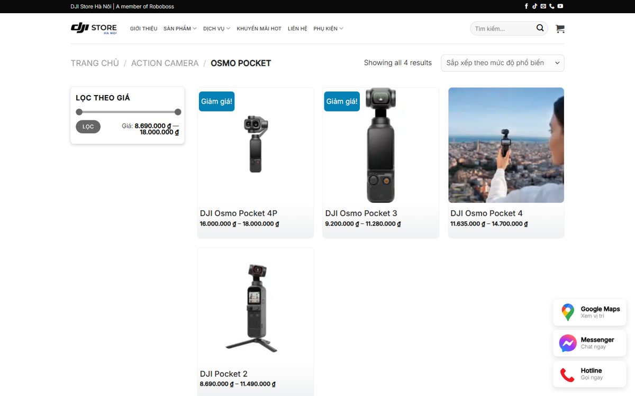
Task: Expand the SẢN PHẨM menu chevron
Action: tap(195, 29)
